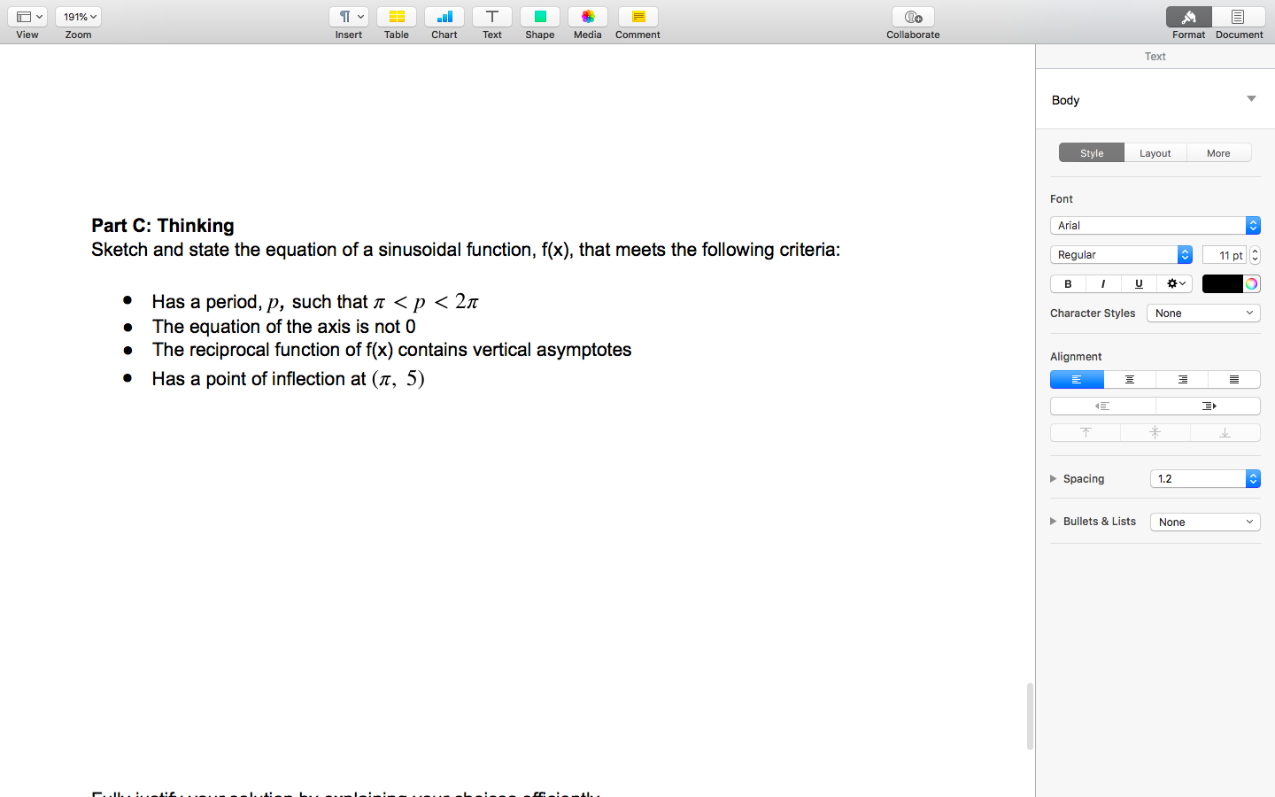Open the advanced text options gear menu

tap(1174, 283)
